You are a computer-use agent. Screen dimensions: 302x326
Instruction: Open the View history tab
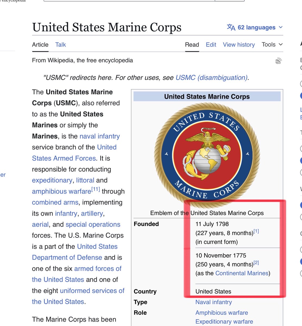pyautogui.click(x=239, y=45)
